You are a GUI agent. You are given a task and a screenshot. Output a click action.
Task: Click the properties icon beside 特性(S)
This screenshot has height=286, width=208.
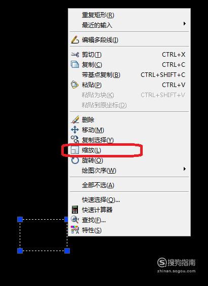(75, 230)
